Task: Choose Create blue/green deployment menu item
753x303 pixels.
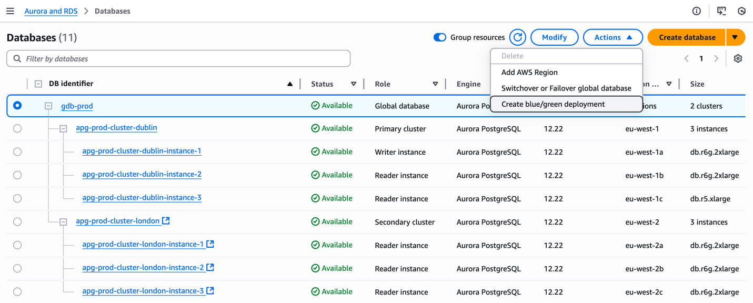Action: 553,104
